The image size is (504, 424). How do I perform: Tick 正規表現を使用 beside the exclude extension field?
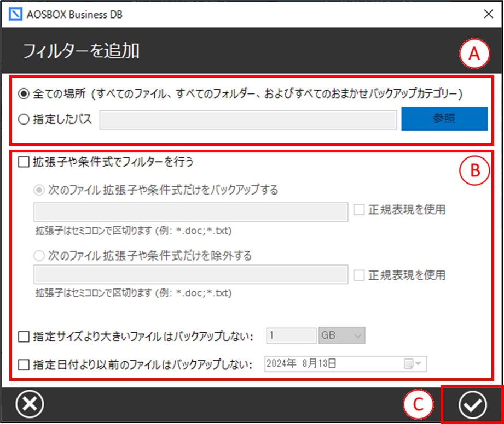(x=359, y=275)
